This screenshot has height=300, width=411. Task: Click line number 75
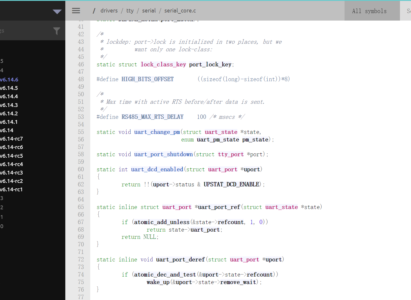(81, 282)
